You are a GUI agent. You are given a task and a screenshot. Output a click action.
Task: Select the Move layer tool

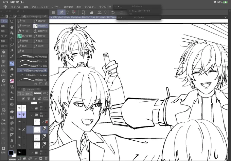click(x=12, y=39)
